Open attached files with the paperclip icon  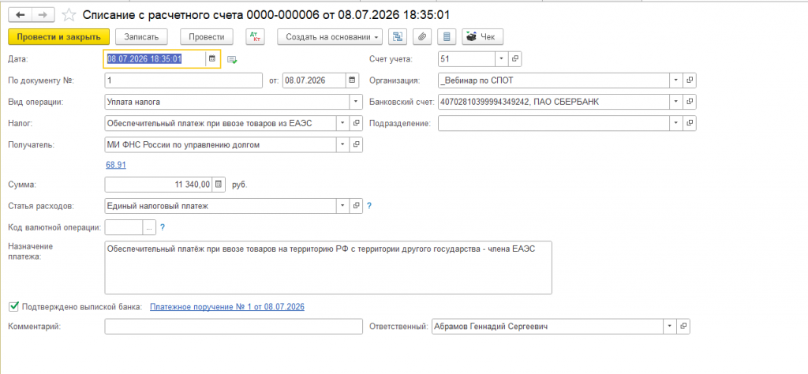422,36
